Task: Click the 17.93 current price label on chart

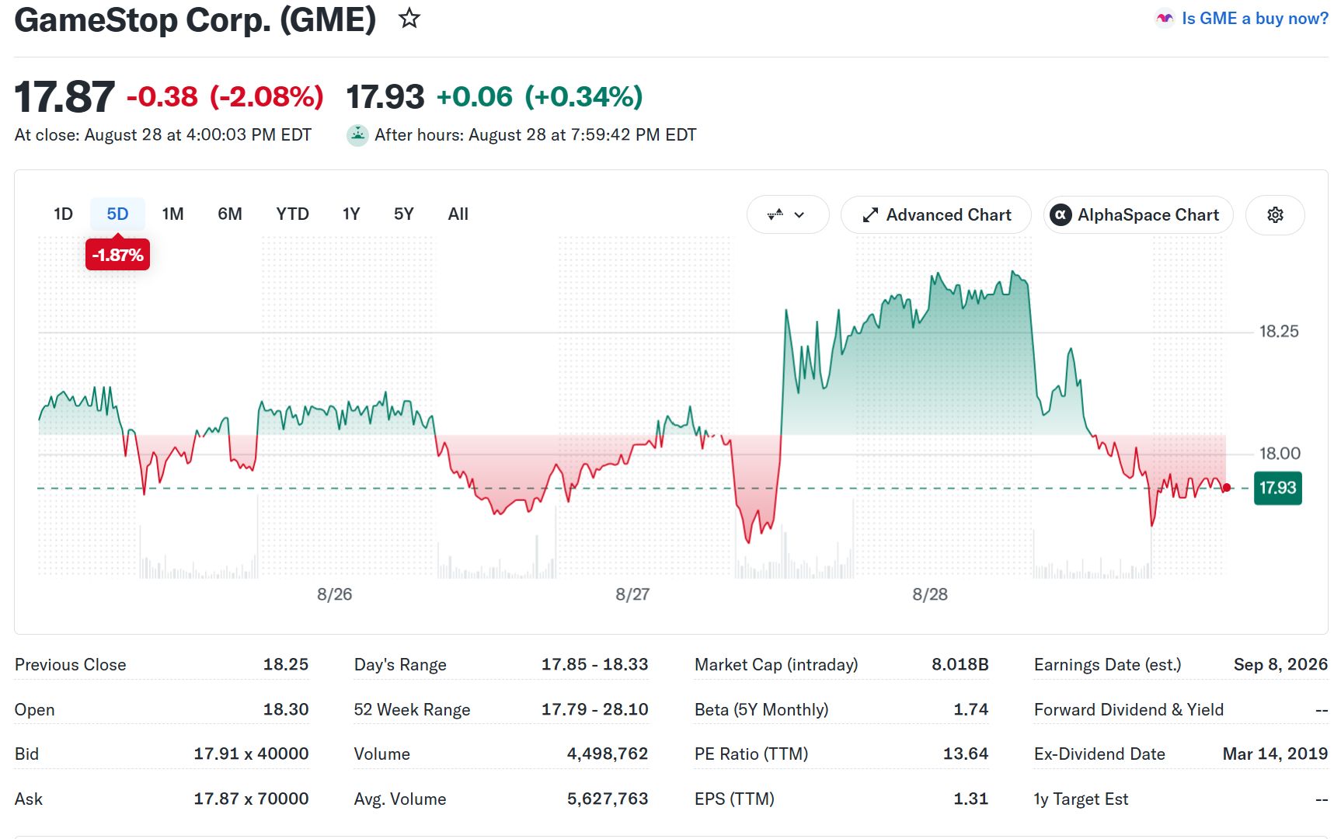Action: pos(1277,488)
